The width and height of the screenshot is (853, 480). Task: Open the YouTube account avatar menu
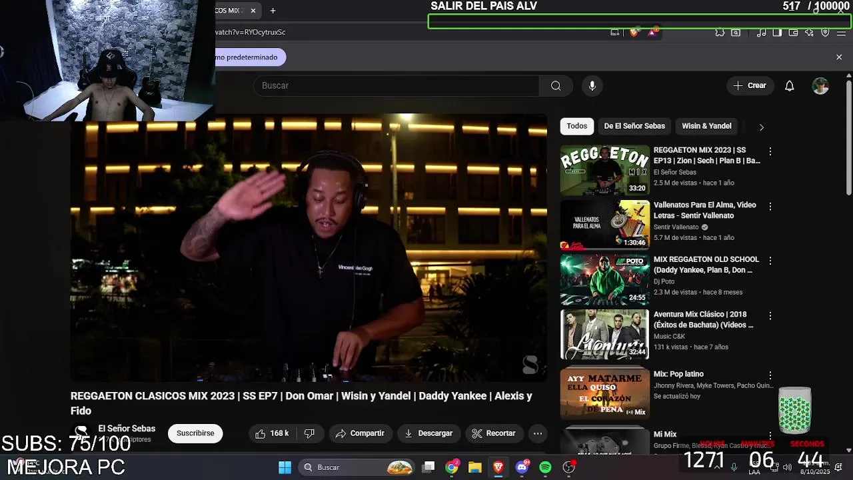[x=820, y=85]
